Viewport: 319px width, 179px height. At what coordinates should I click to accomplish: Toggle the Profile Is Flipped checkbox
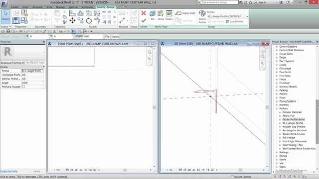click(x=23, y=87)
